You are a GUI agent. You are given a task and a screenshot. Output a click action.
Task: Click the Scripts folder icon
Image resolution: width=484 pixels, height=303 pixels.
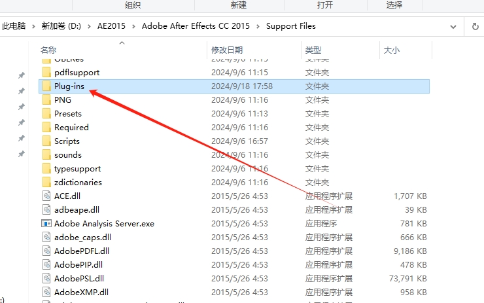(x=46, y=141)
